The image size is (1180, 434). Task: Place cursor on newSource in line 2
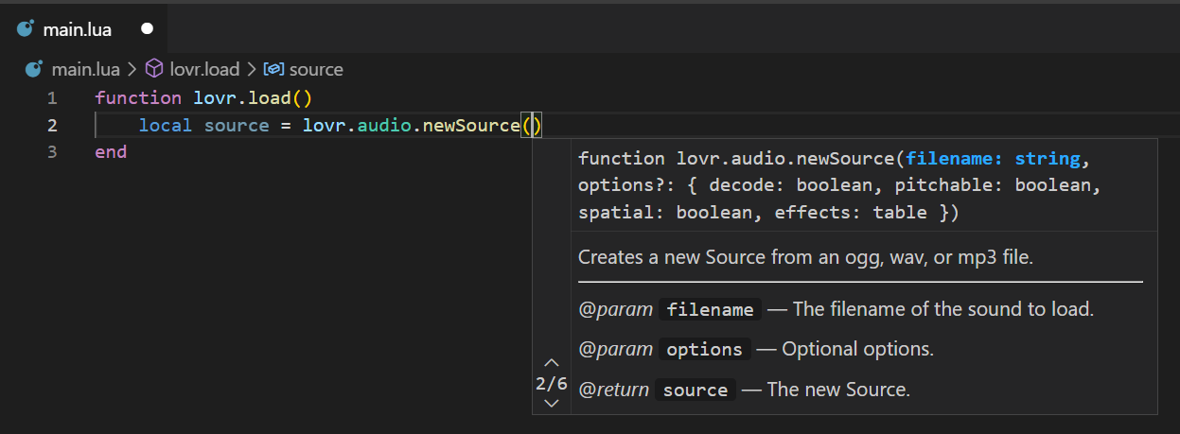tap(471, 125)
